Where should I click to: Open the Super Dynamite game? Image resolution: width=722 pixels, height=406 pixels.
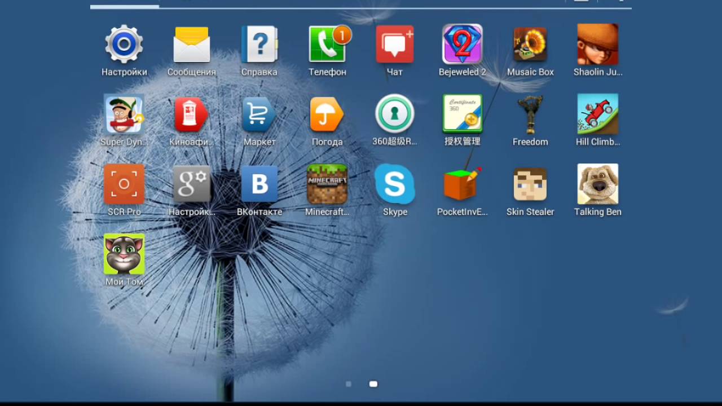124,114
